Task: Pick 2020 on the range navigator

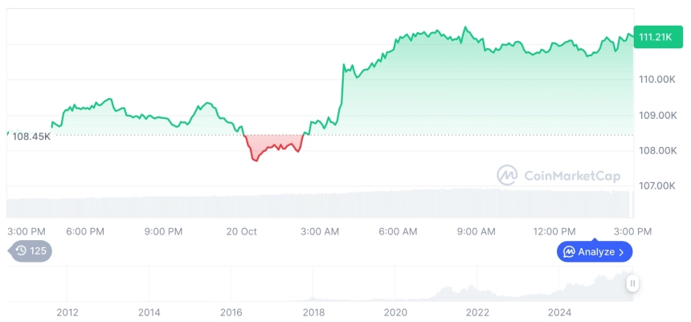Action: point(395,312)
